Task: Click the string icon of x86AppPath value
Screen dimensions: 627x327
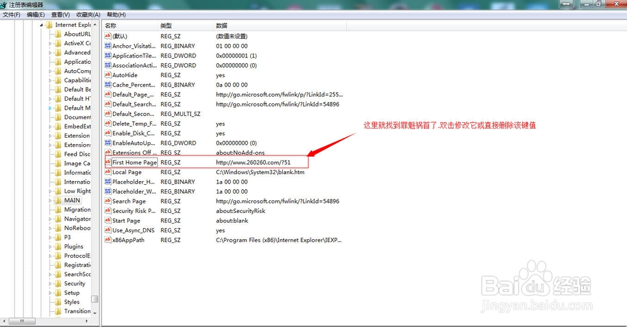Action: tap(108, 240)
